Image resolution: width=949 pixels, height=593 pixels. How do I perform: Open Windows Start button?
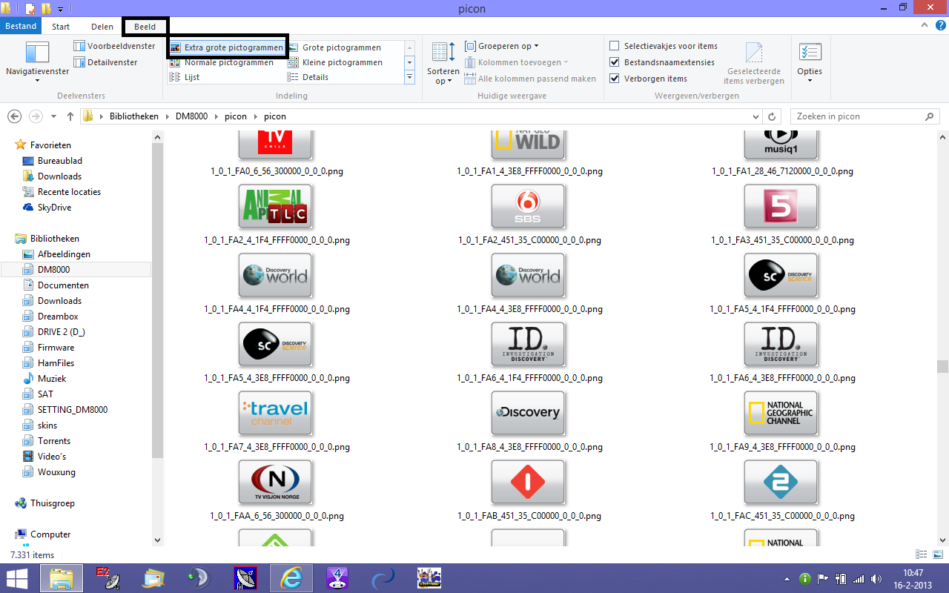(17, 577)
